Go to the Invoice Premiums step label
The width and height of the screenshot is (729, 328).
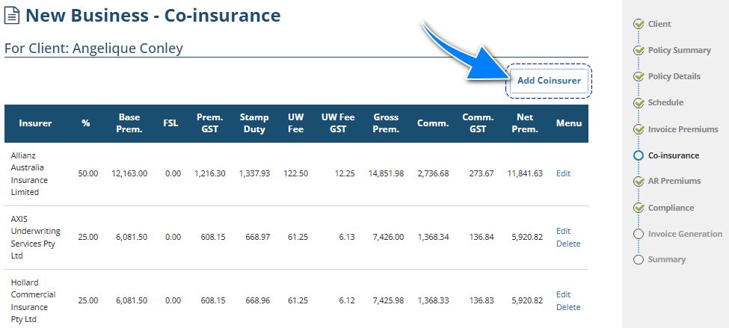(x=683, y=129)
